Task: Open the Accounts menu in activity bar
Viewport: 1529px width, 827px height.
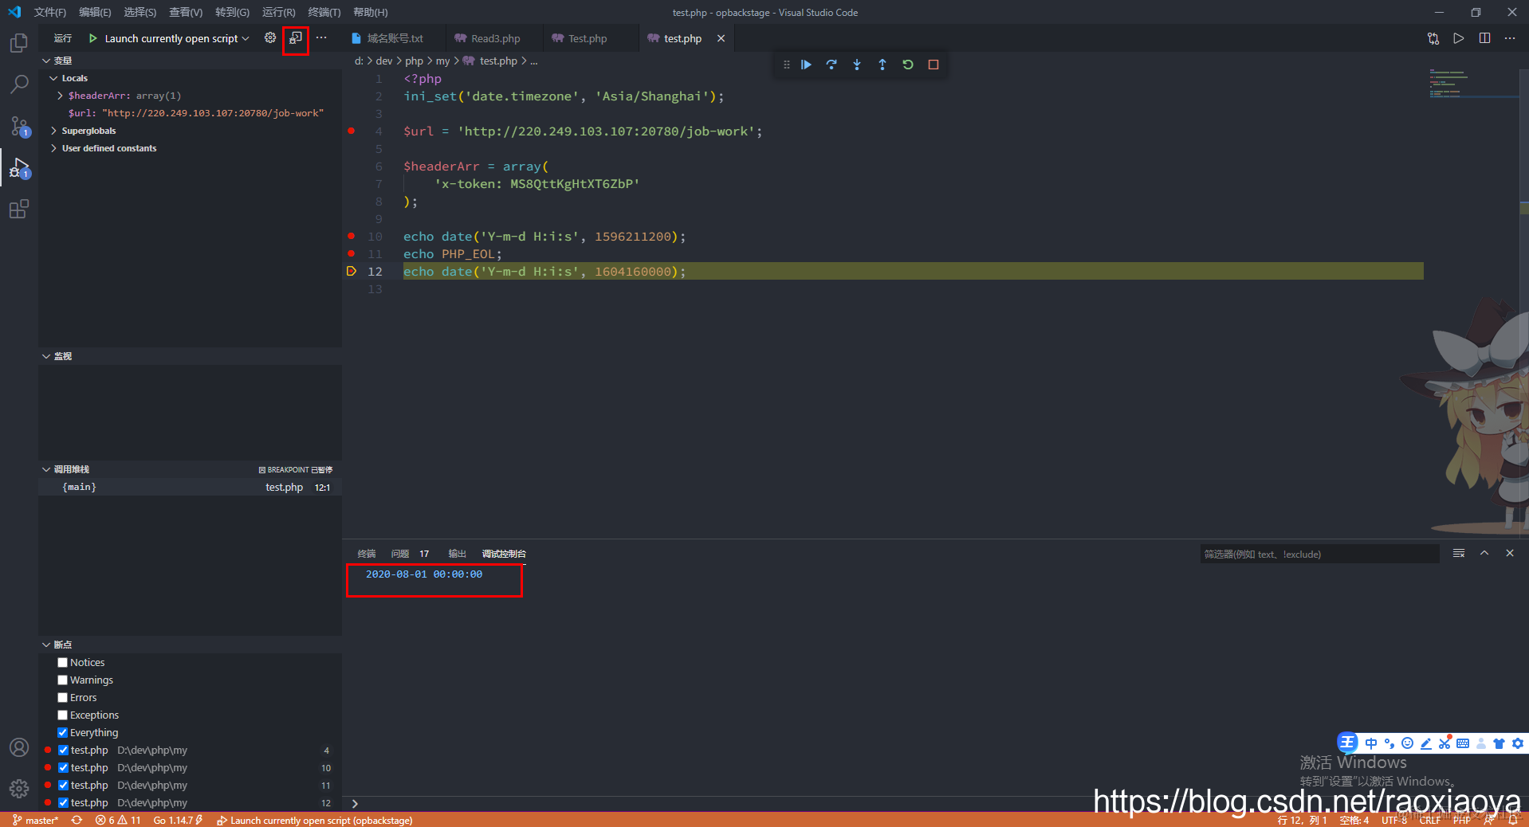Action: click(x=19, y=747)
